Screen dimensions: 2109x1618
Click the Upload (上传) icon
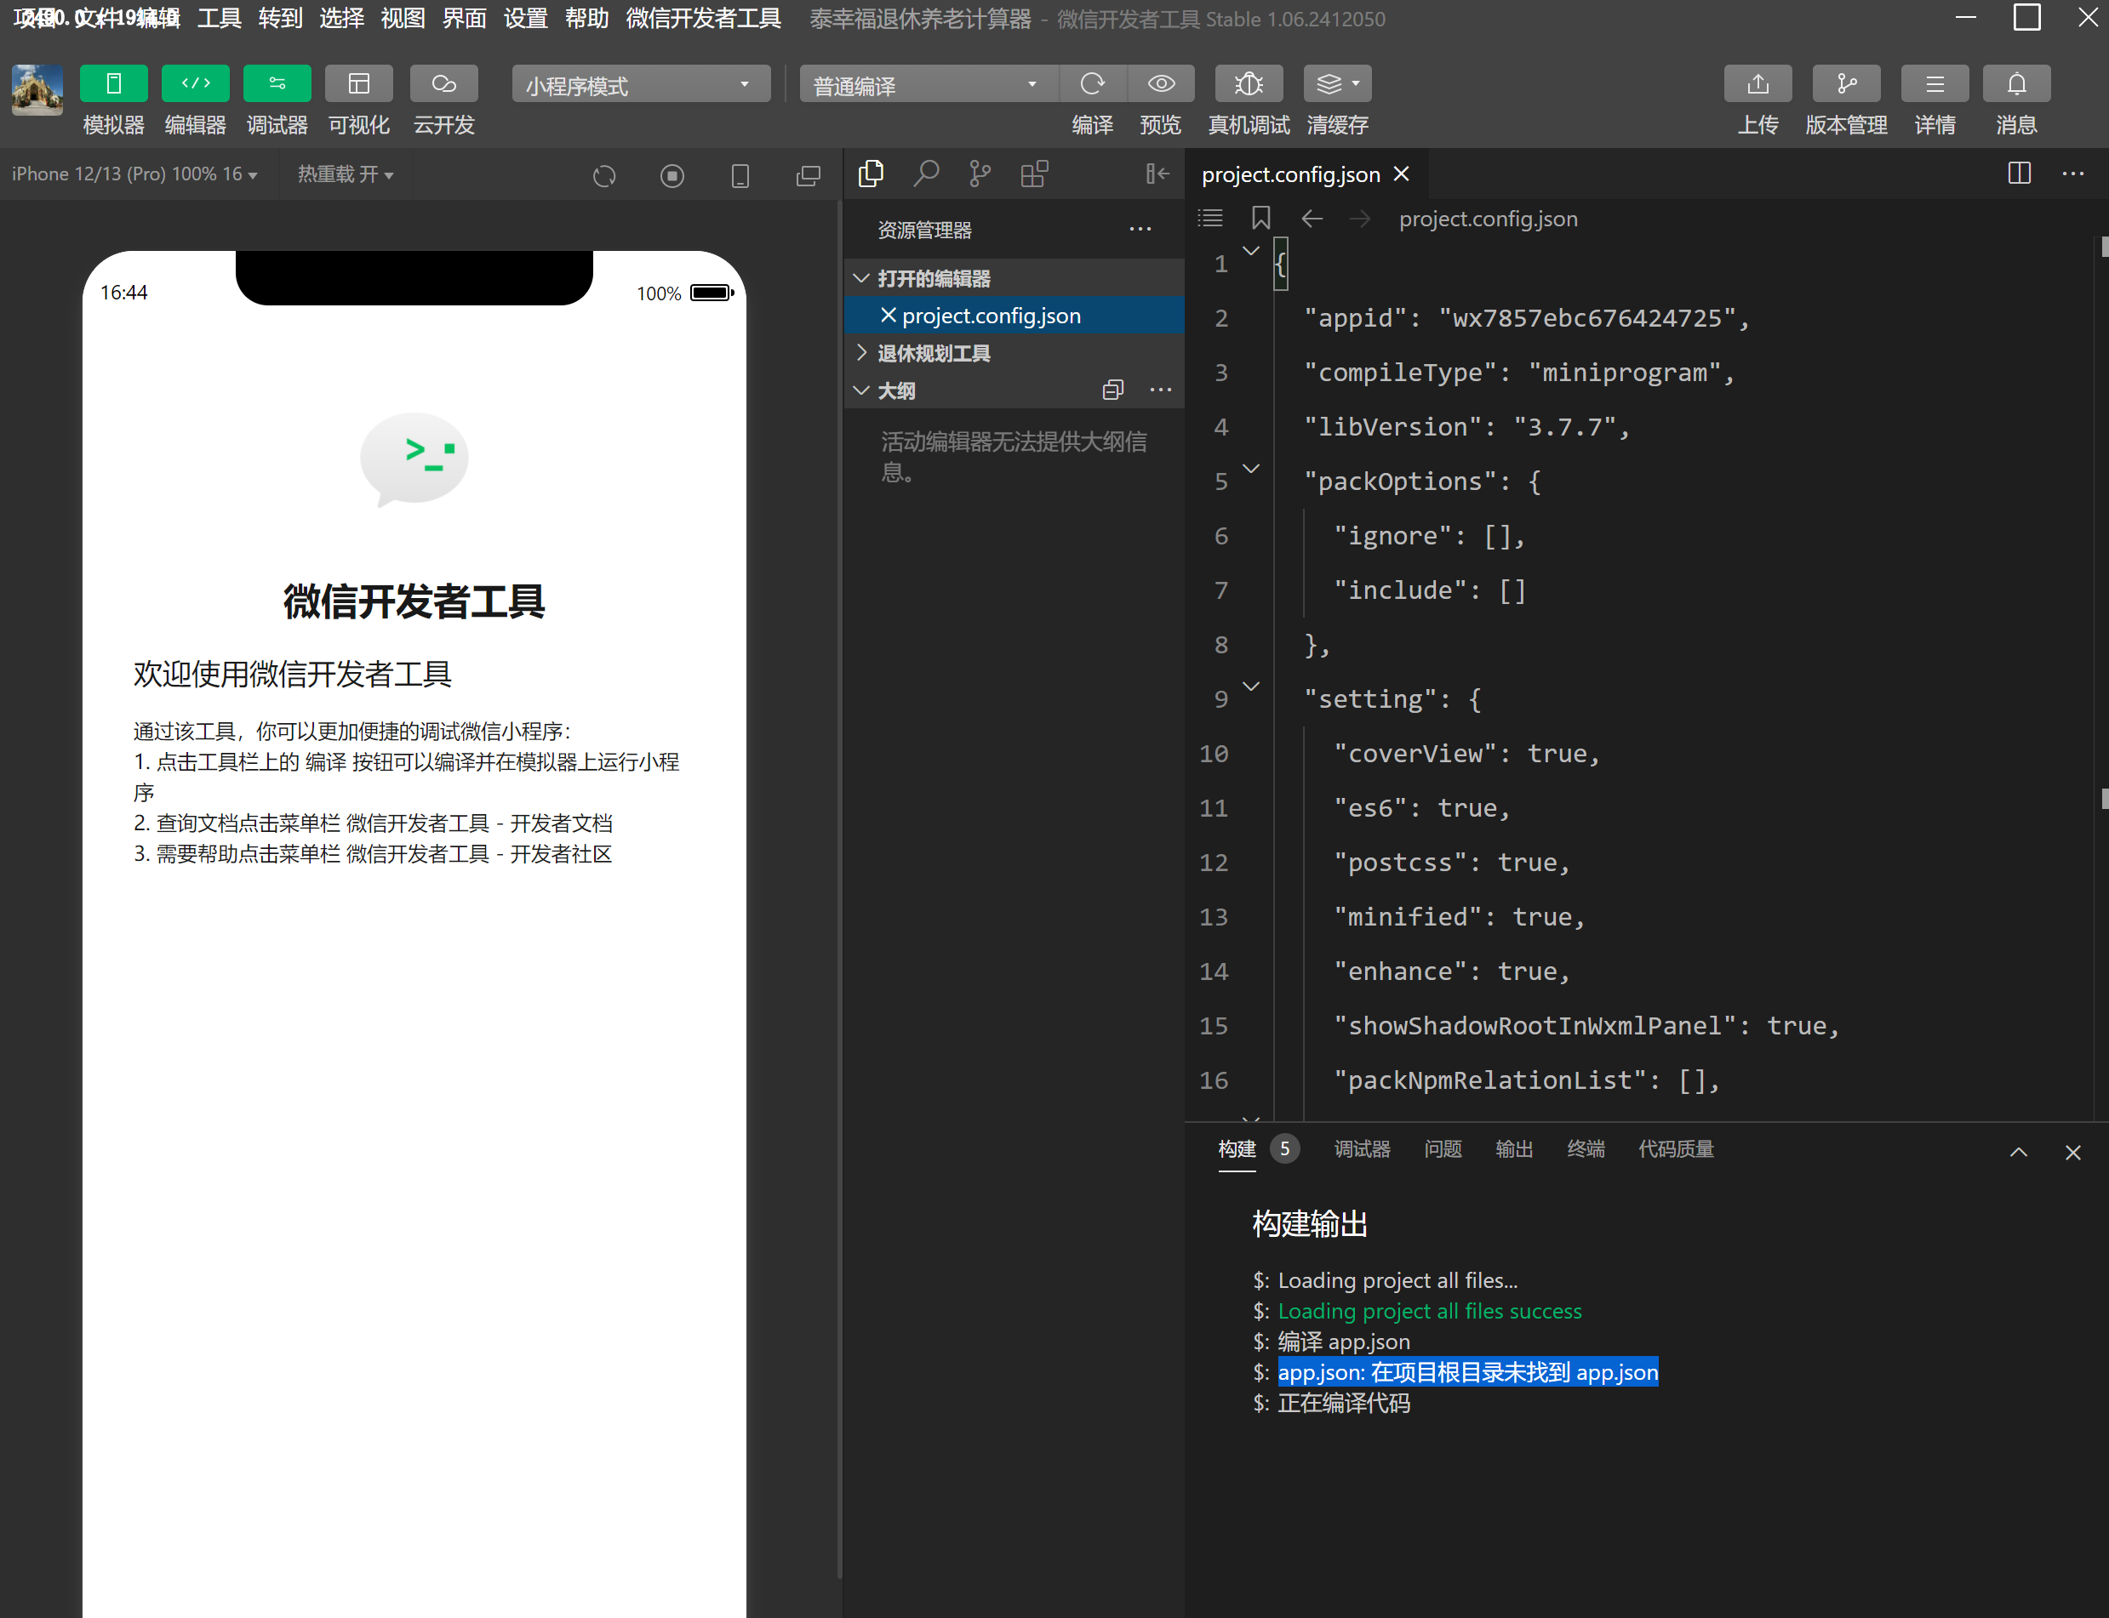1758,83
